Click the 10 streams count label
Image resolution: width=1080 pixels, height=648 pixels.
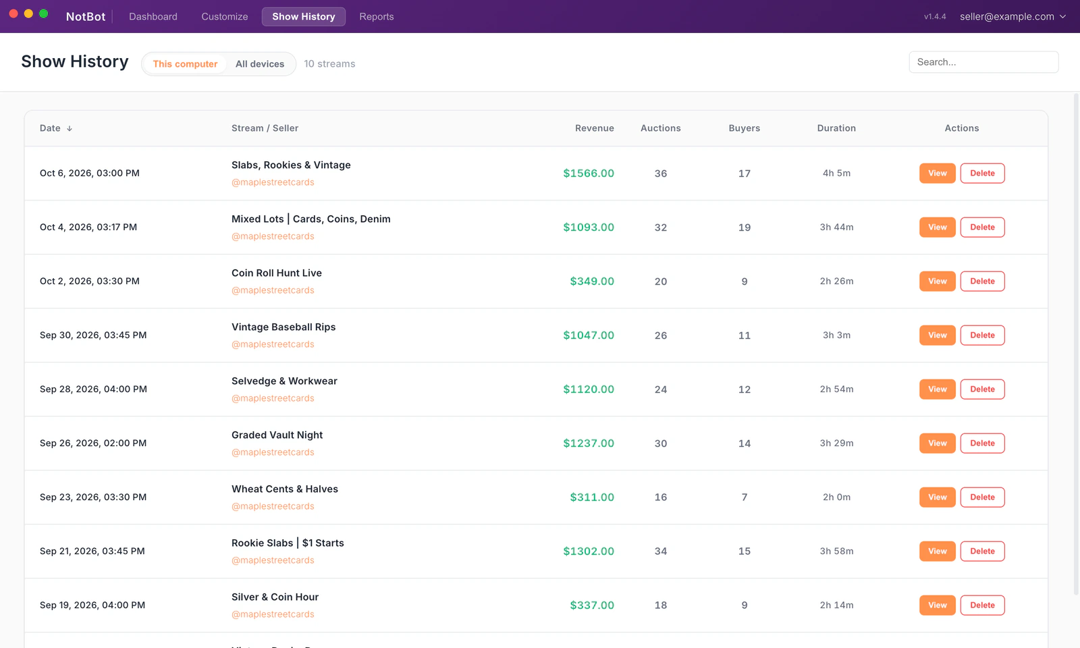pyautogui.click(x=329, y=64)
